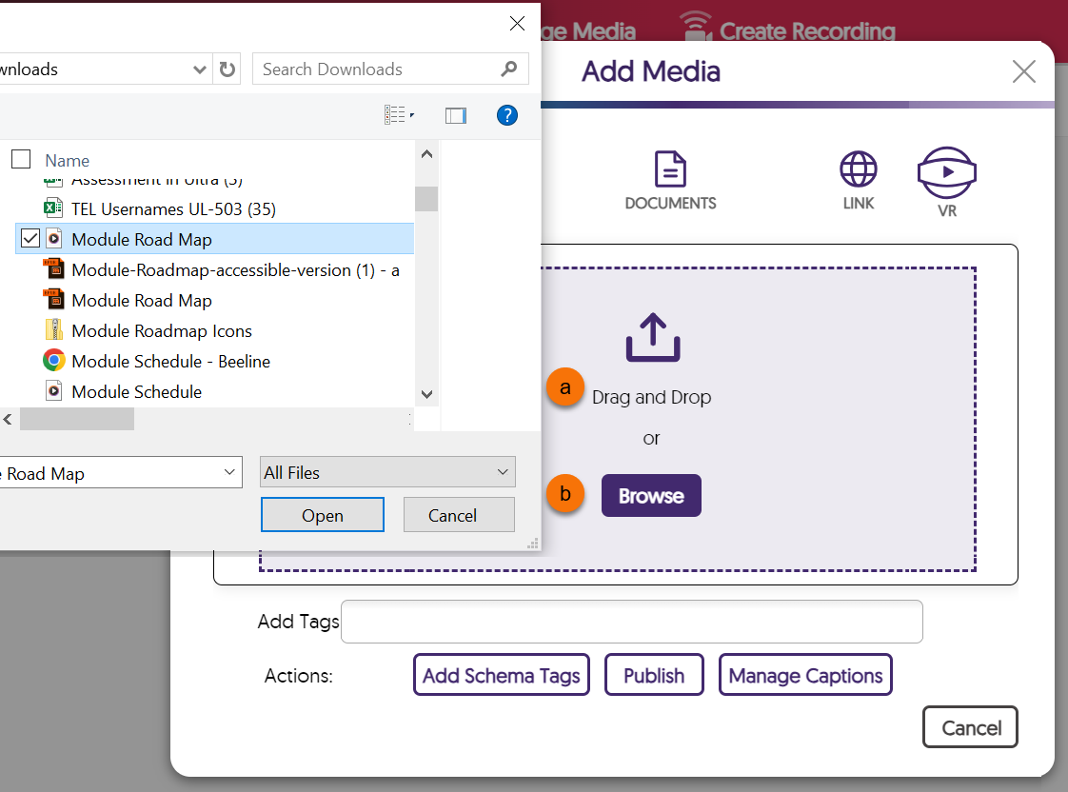
Task: Open the address bar path dropdown
Action: (x=200, y=69)
